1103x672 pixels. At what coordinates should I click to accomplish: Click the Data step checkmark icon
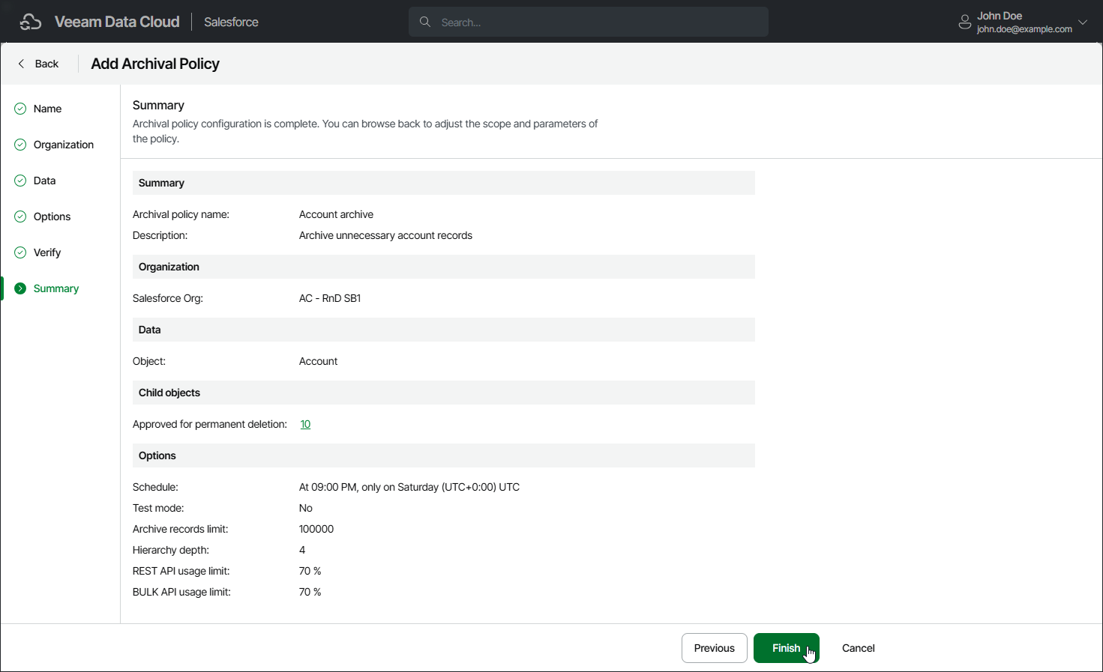click(20, 181)
